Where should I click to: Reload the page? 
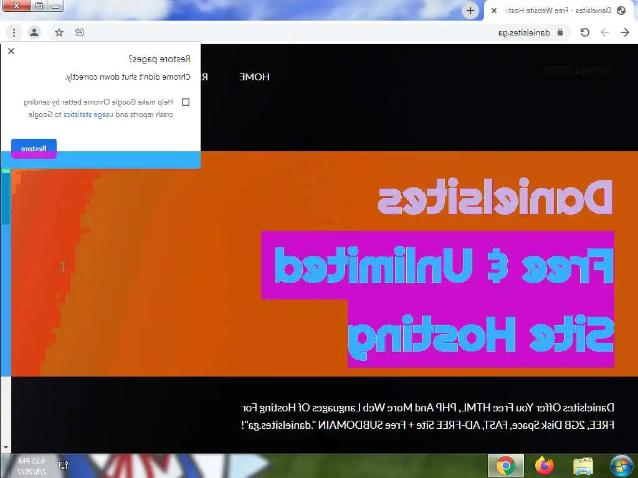pos(584,32)
